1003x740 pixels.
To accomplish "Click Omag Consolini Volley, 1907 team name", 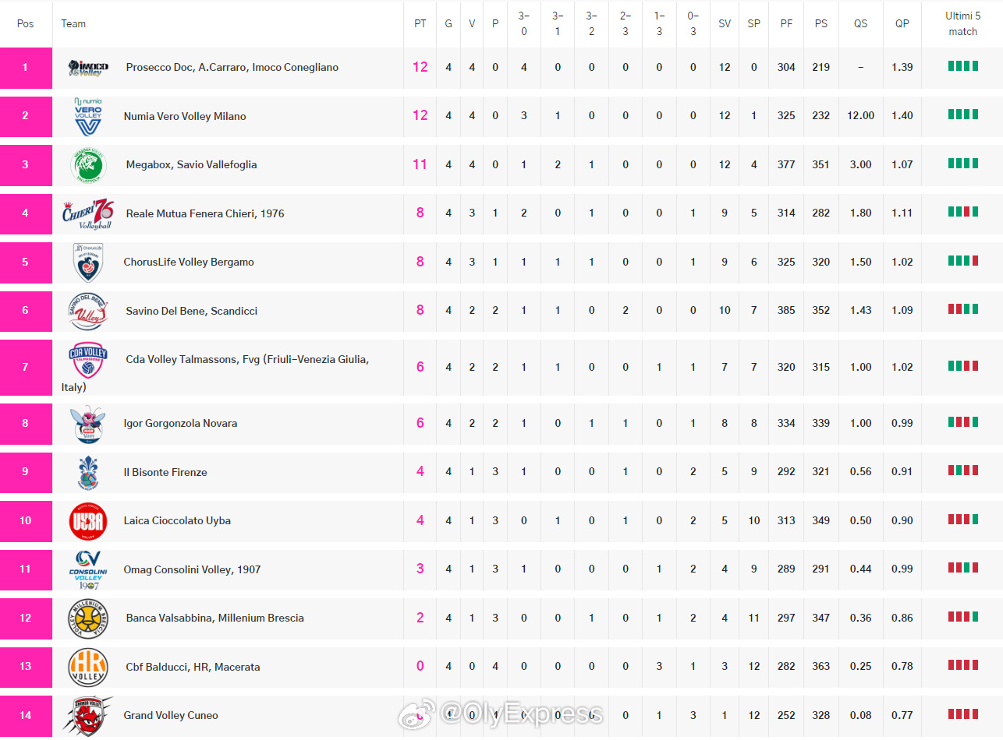I will (192, 569).
